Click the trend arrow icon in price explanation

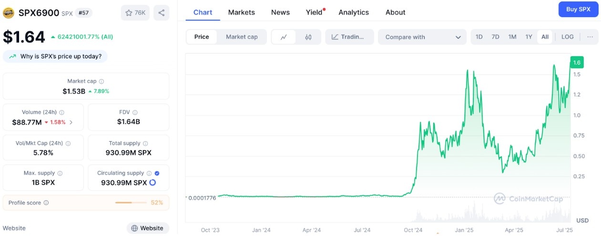(x=12, y=57)
